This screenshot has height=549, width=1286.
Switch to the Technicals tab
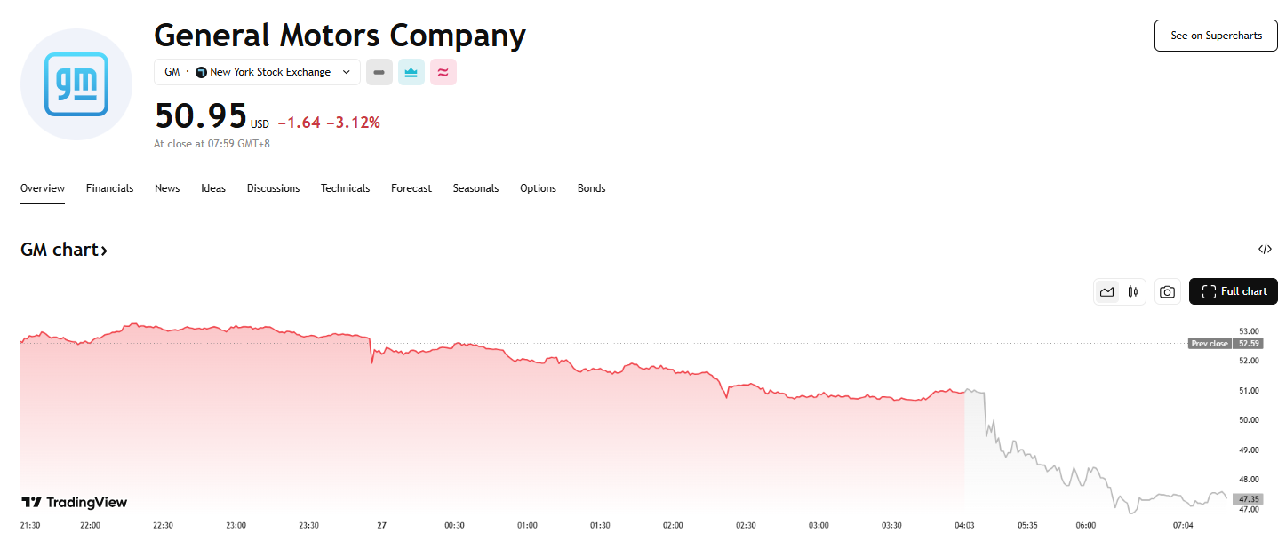(345, 188)
